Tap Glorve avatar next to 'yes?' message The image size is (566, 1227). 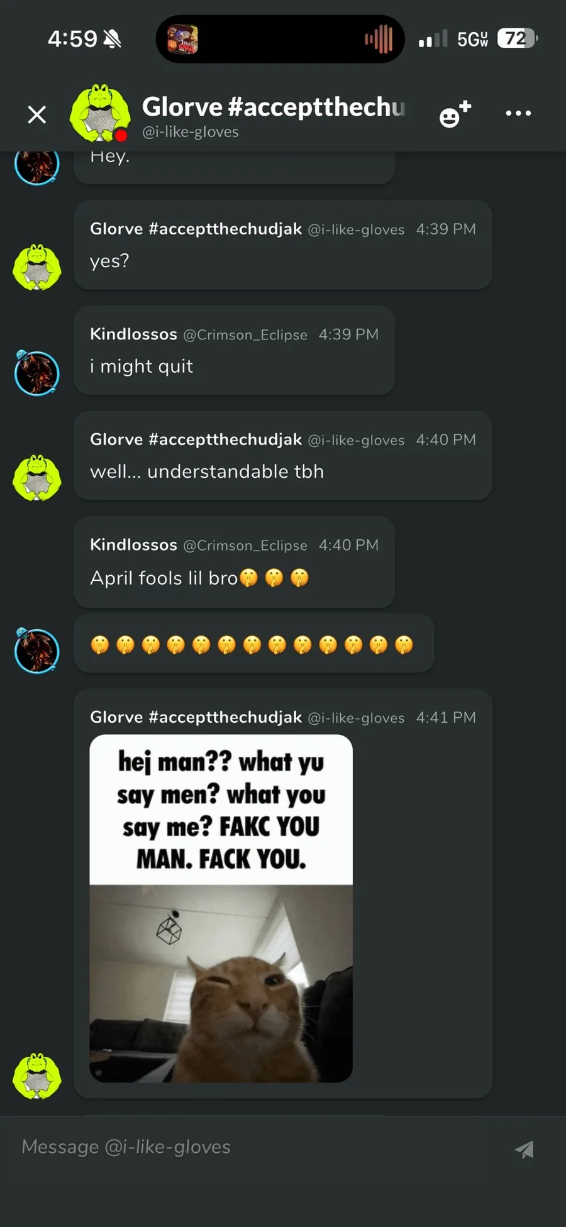tap(37, 267)
